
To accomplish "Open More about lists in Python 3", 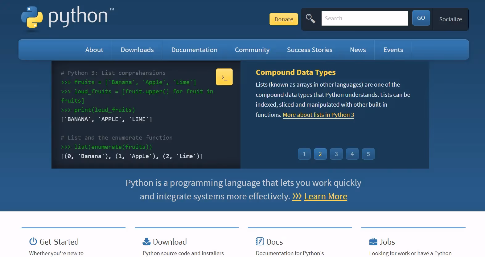I will [319, 115].
